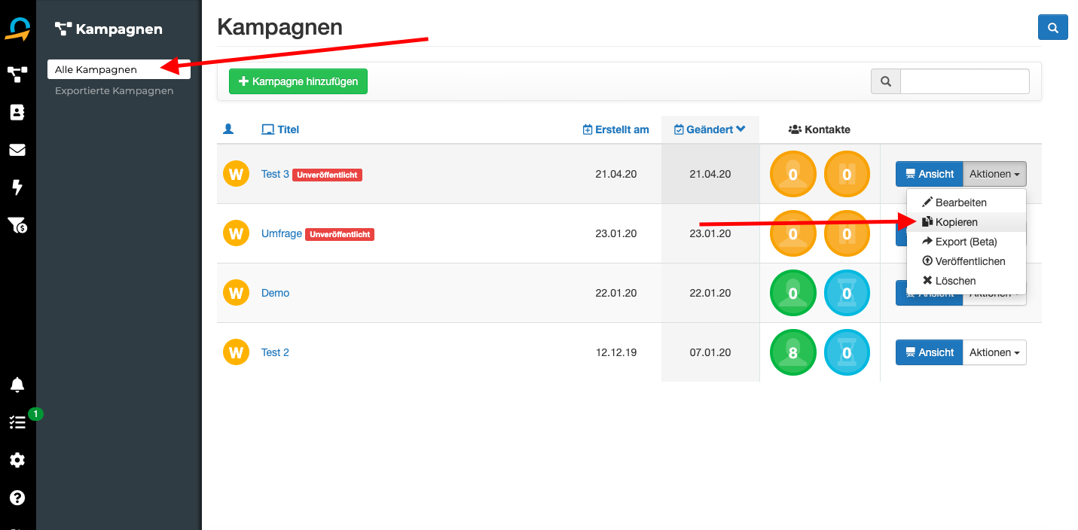1078x530 pixels.
Task: Sort by Titel column header
Action: pos(280,129)
